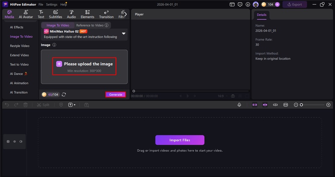Toggle track mute icon in timeline
Screen dimensions: 335x177
coord(21,142)
